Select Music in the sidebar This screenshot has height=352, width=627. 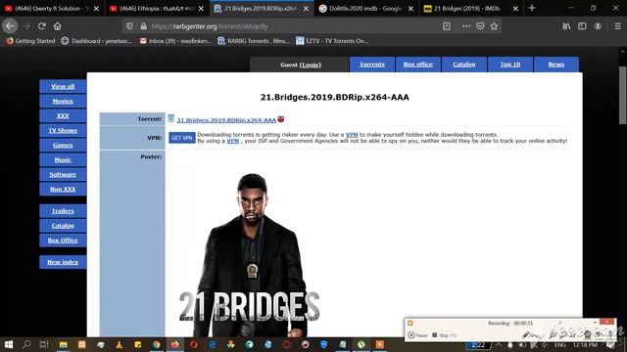tap(63, 159)
